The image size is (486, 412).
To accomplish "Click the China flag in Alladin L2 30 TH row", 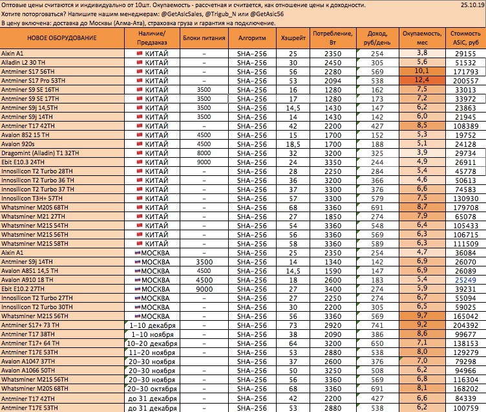I will [140, 62].
